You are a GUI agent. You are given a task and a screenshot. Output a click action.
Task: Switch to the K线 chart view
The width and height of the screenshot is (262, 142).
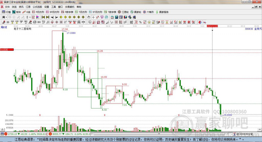26,12
